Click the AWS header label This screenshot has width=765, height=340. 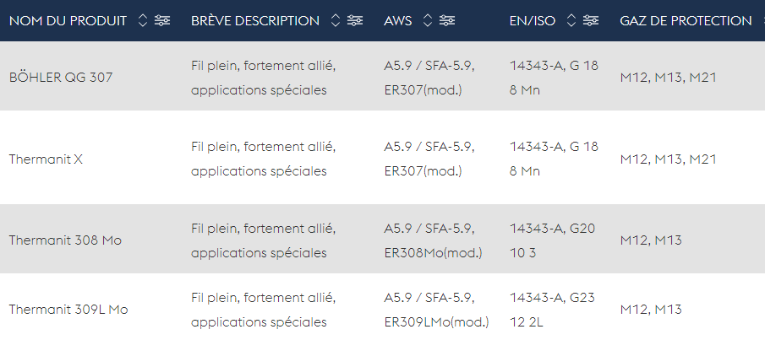pos(397,21)
